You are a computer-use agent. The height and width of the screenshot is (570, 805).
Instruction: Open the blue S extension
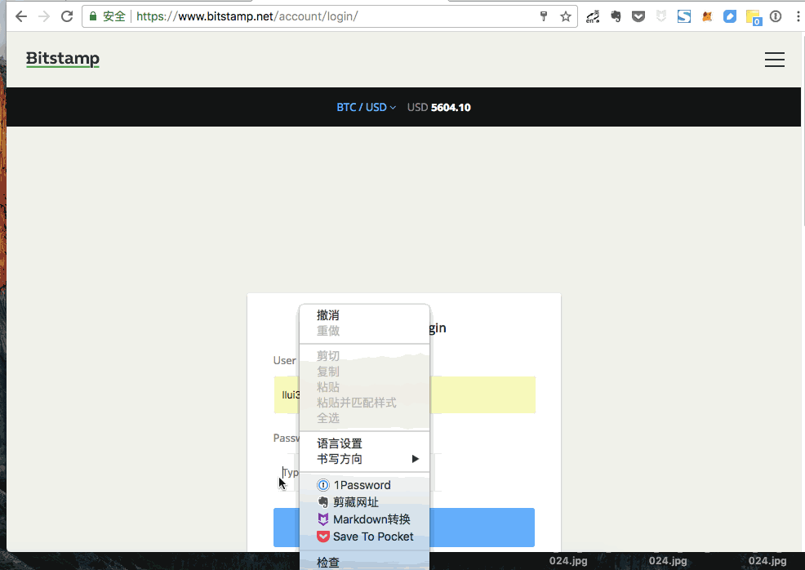[684, 17]
